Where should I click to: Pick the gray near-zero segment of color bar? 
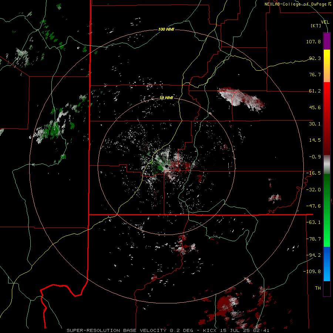tap(327, 164)
